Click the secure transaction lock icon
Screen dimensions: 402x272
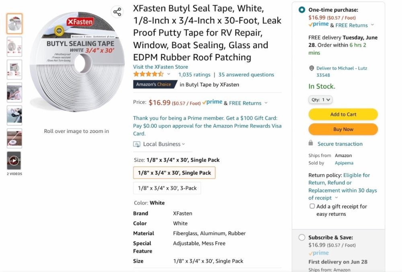[x=311, y=143]
